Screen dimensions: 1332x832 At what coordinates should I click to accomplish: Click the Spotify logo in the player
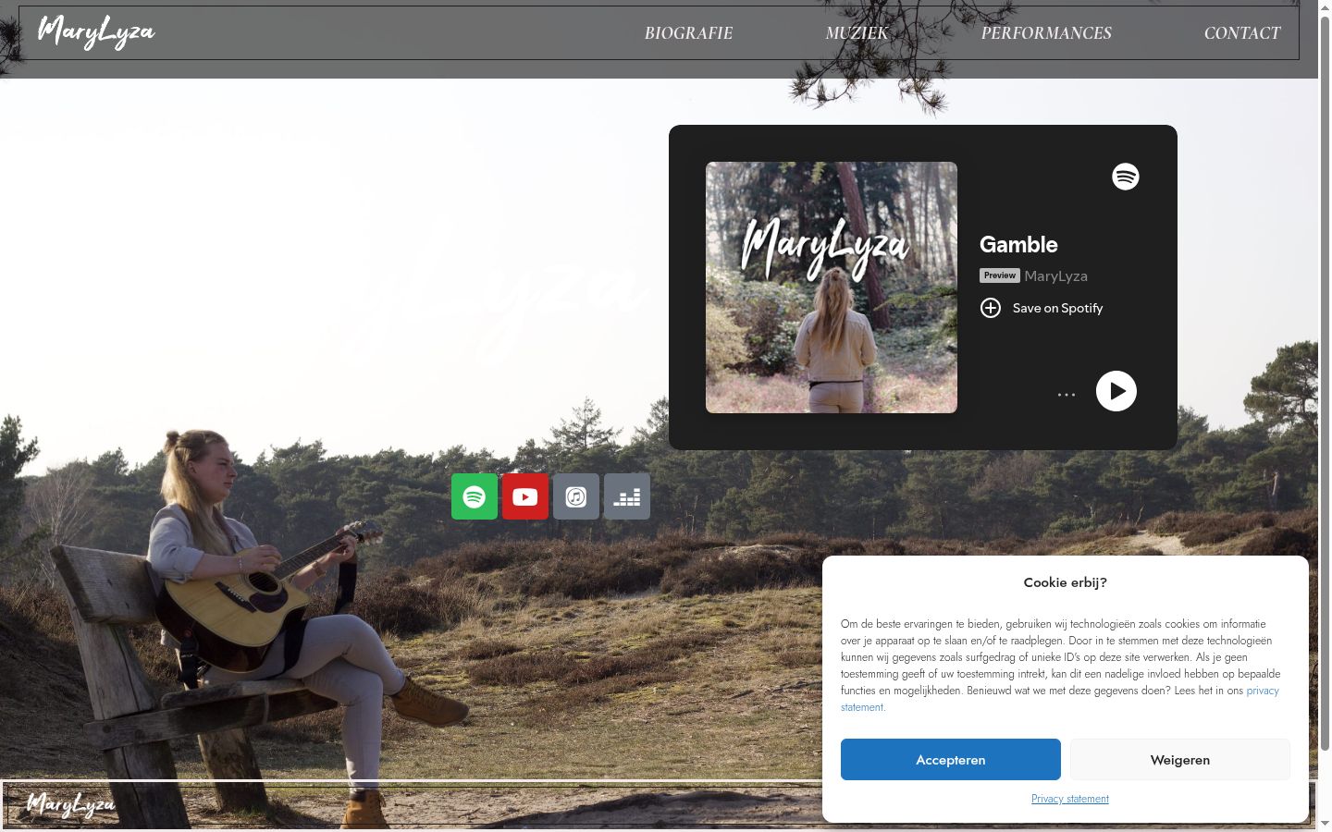click(1126, 177)
